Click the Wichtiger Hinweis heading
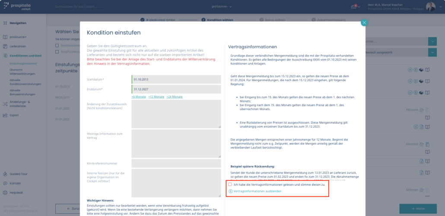The width and height of the screenshot is (445, 216). (101, 200)
